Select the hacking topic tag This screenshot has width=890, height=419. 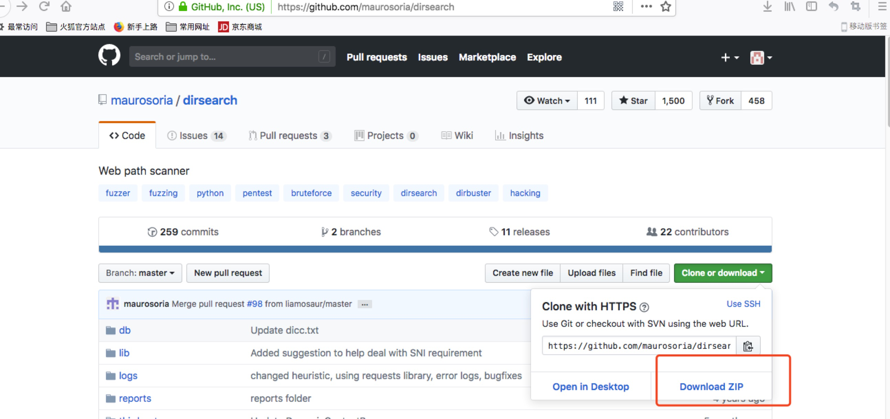524,192
